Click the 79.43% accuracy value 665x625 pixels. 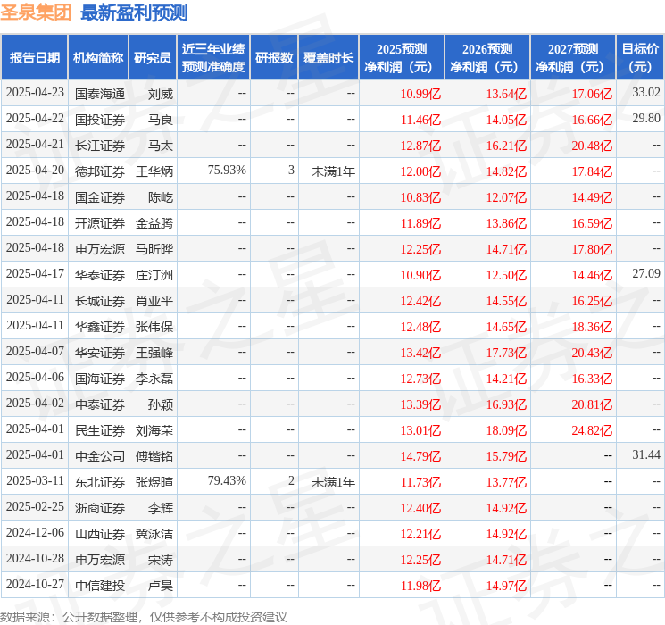pos(227,480)
